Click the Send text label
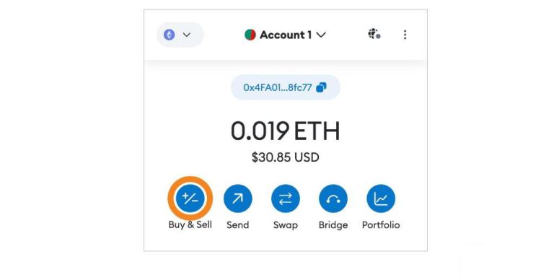 click(238, 224)
